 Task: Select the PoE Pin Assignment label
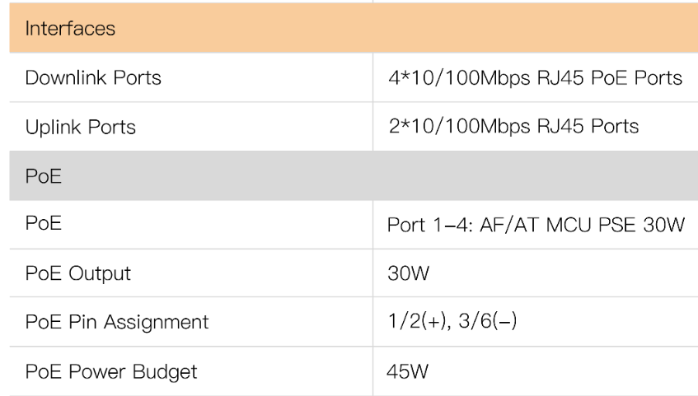pos(116,322)
